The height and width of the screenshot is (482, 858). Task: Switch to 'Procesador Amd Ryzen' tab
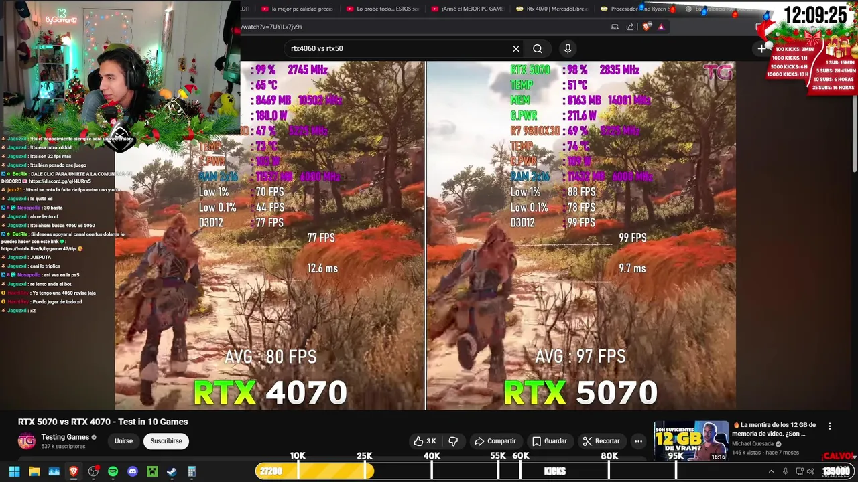pyautogui.click(x=637, y=9)
